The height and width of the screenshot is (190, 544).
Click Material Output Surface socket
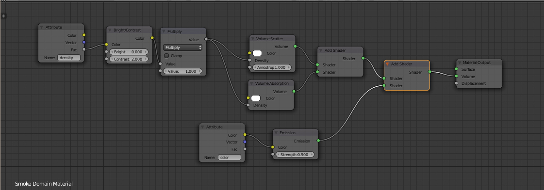pyautogui.click(x=457, y=69)
